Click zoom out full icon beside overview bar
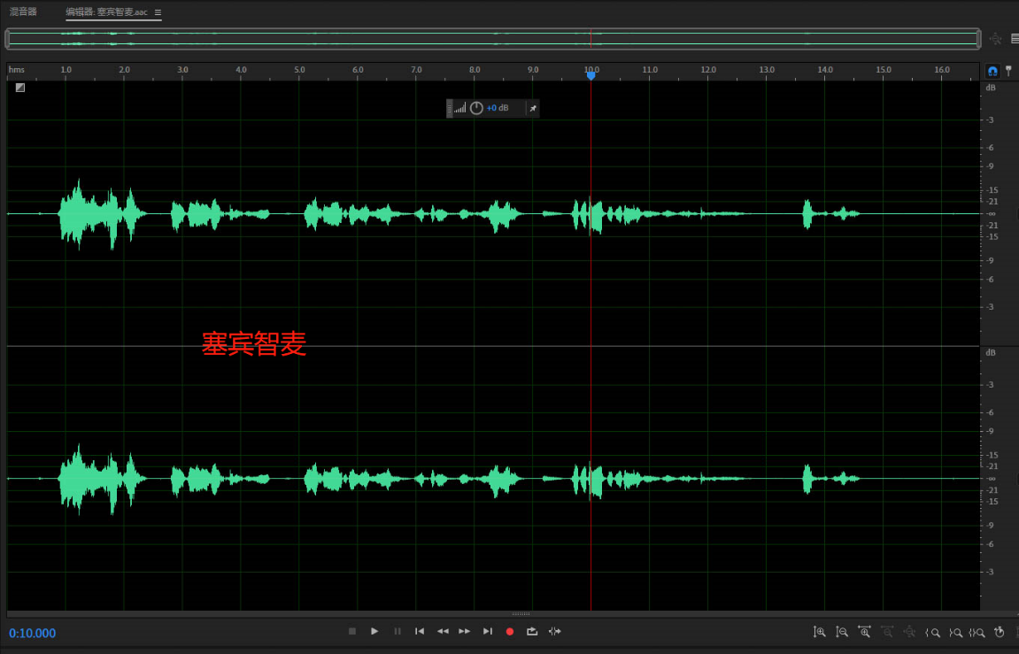The width and height of the screenshot is (1019, 654). [x=996, y=39]
